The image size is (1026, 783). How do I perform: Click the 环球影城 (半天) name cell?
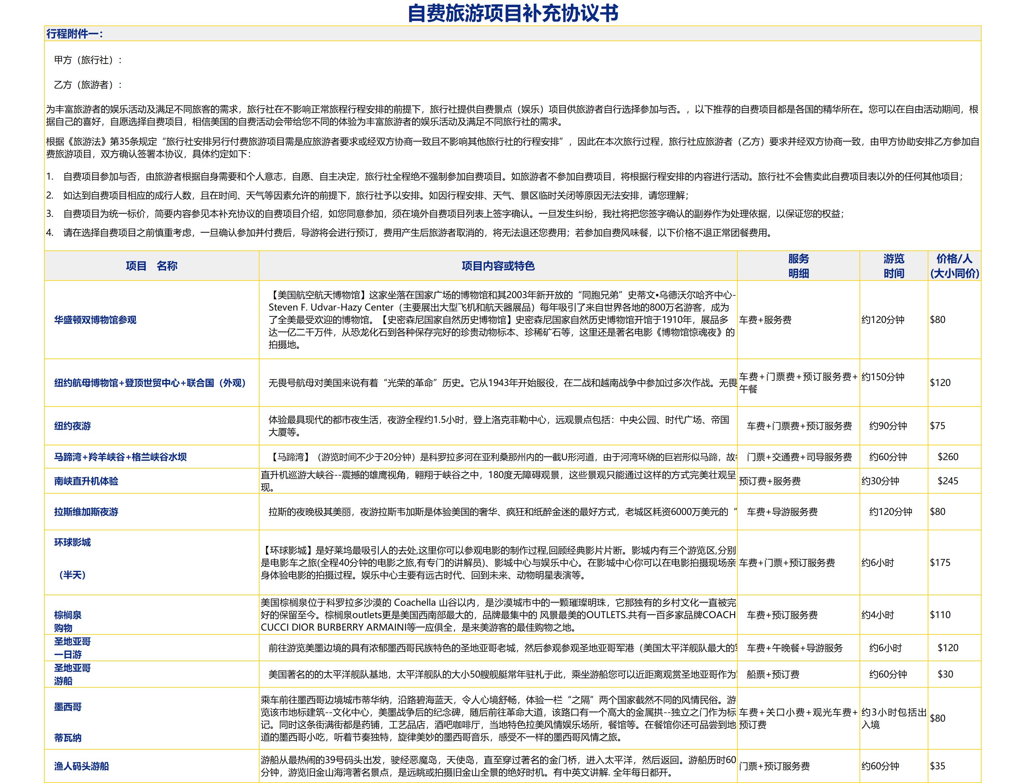[x=151, y=563]
